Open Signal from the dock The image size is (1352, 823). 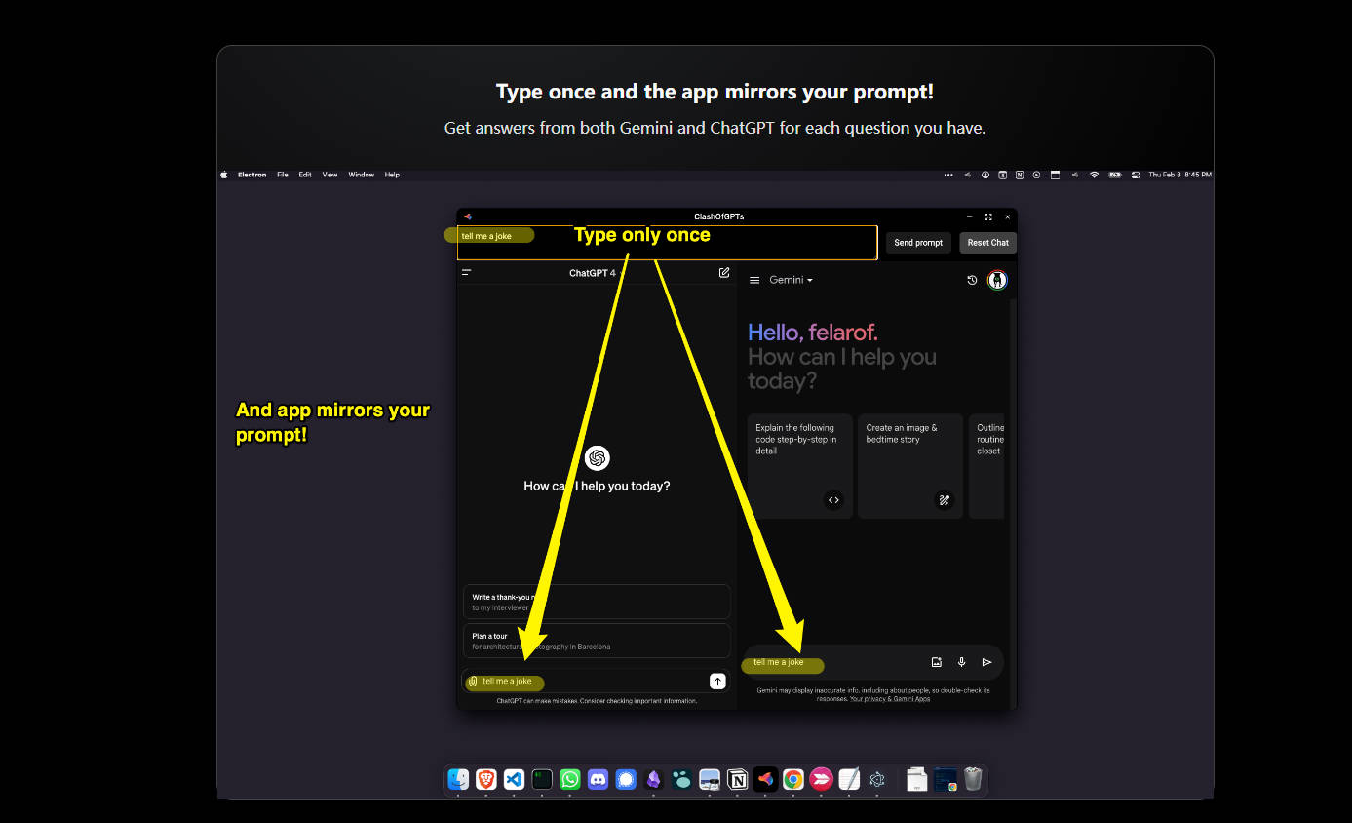(x=626, y=779)
